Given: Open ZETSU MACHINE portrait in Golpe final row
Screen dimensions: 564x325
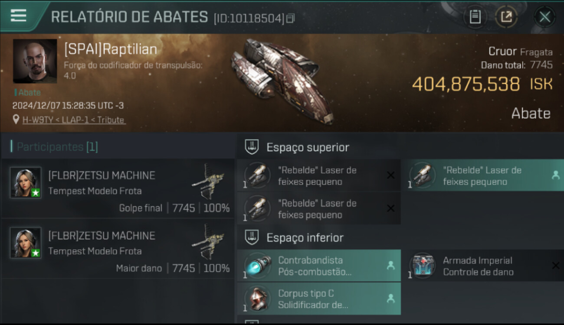Looking at the screenshot, I should (26, 182).
